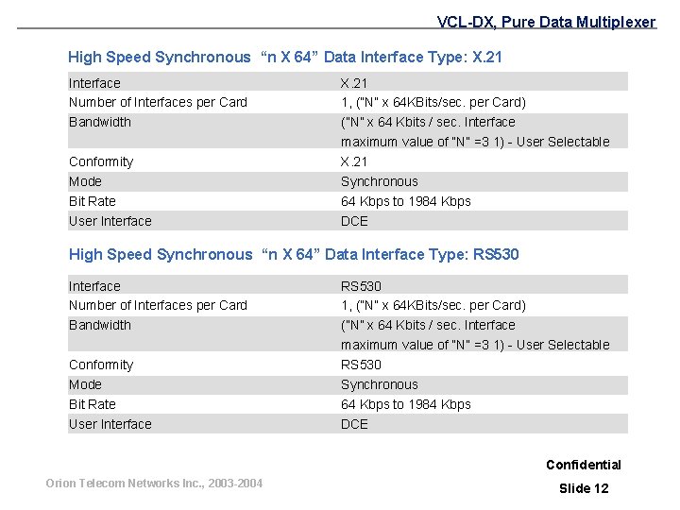The height and width of the screenshot is (510, 680).
Task: Click the User Interface label in RS530 table
Action: click(110, 424)
